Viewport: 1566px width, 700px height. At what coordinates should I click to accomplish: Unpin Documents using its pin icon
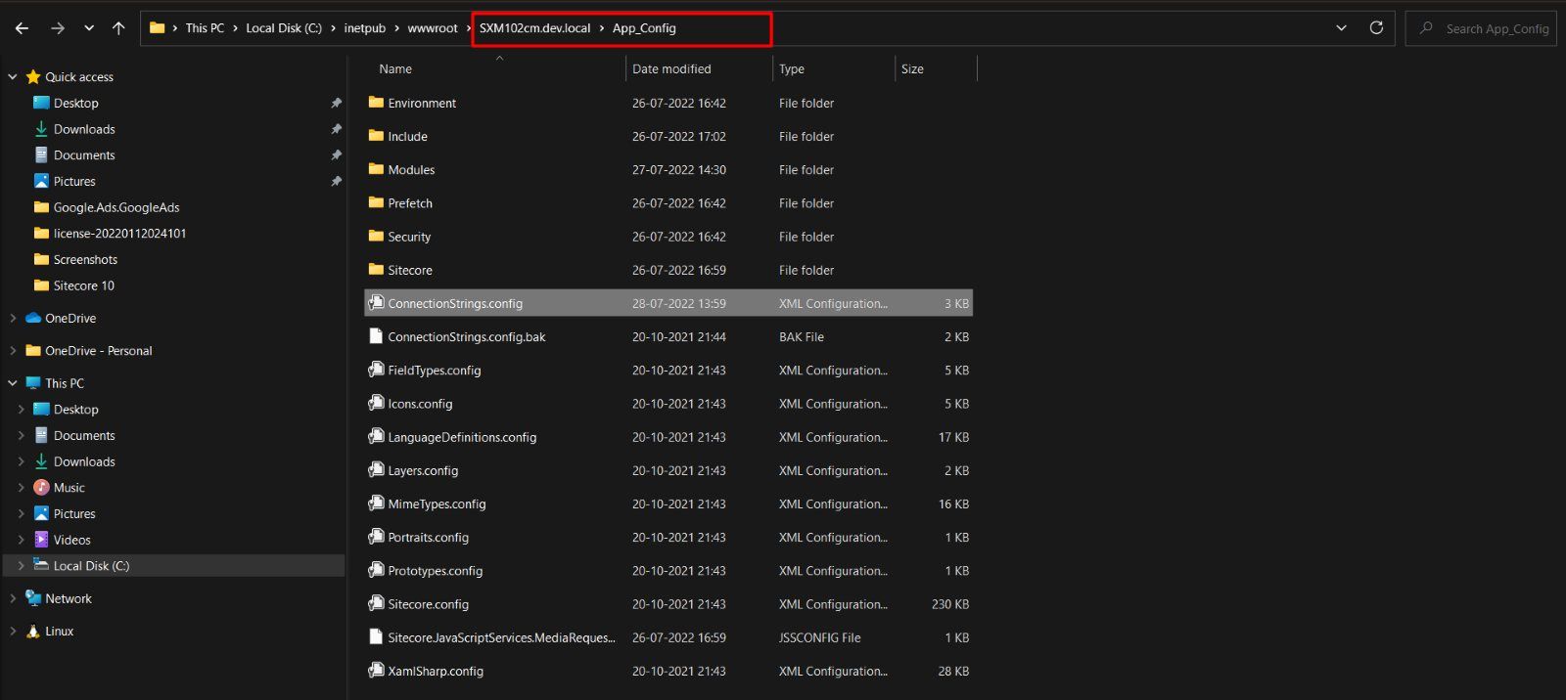336,155
